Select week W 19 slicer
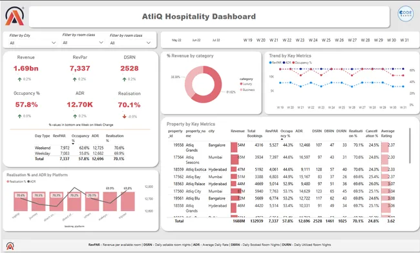This screenshot has width=420, height=253. (247, 40)
